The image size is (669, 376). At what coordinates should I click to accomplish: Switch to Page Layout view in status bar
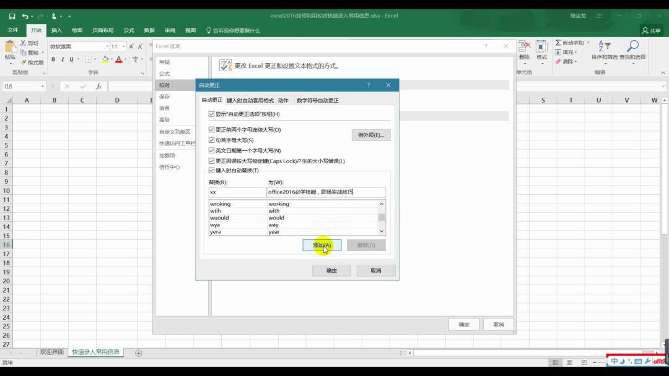pyautogui.click(x=570, y=362)
